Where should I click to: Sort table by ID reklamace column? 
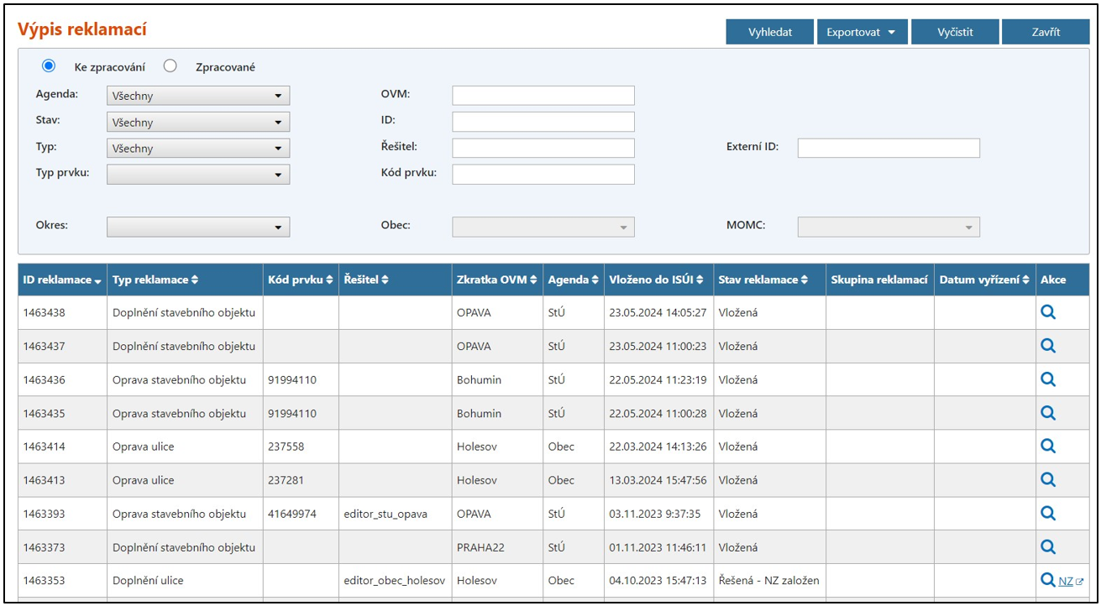[62, 280]
